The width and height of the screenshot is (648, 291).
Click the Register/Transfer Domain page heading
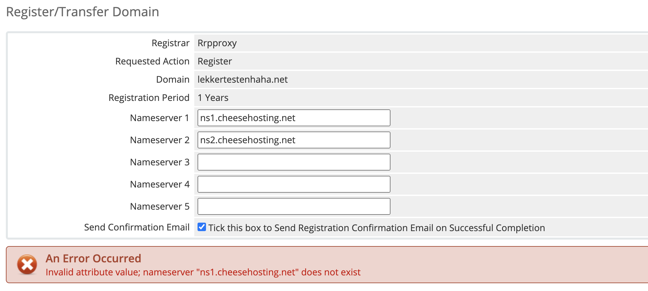82,12
